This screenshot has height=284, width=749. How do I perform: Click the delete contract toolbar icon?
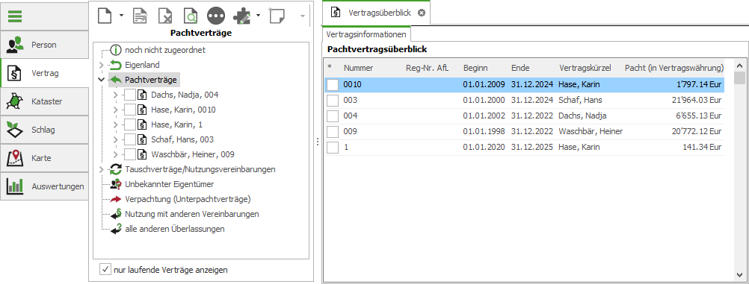[165, 16]
